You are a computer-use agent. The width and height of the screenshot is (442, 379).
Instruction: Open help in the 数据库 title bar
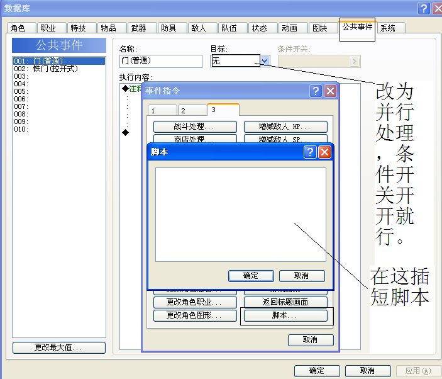pos(424,8)
